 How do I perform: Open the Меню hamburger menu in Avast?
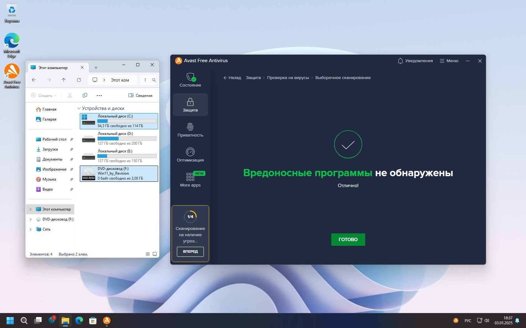[x=449, y=61]
